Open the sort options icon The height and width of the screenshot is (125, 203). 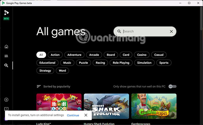pos(39,86)
